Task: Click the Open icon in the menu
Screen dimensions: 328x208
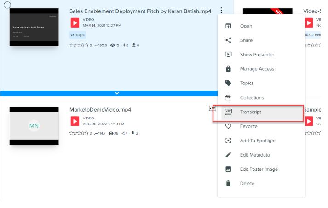Action: [228, 26]
